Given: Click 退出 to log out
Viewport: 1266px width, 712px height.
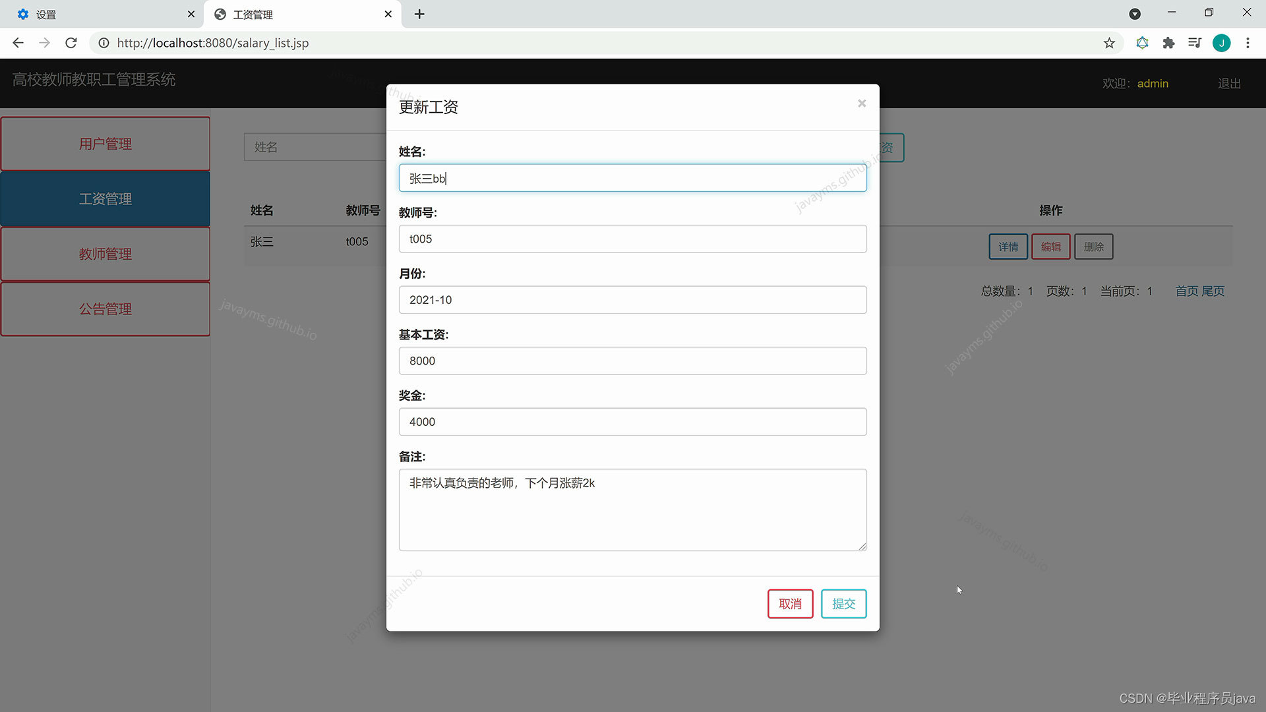Looking at the screenshot, I should [x=1229, y=84].
